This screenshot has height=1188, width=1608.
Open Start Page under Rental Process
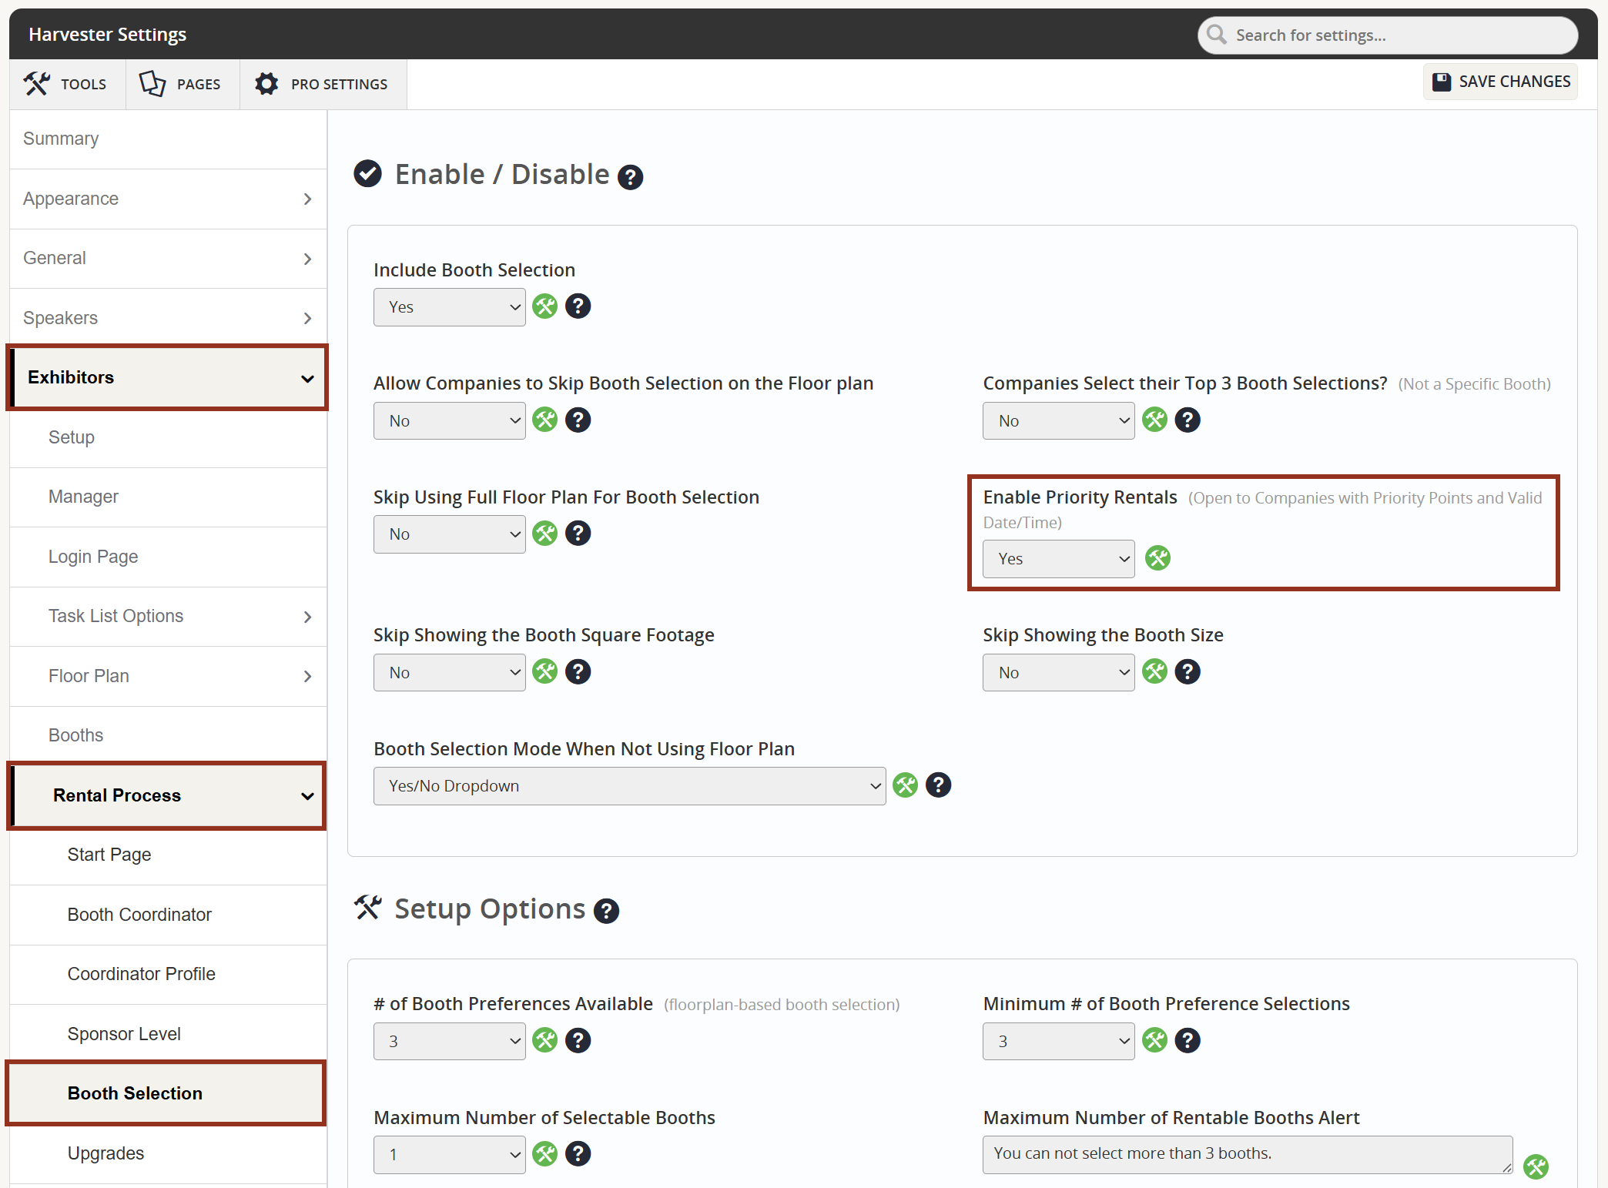[168, 855]
